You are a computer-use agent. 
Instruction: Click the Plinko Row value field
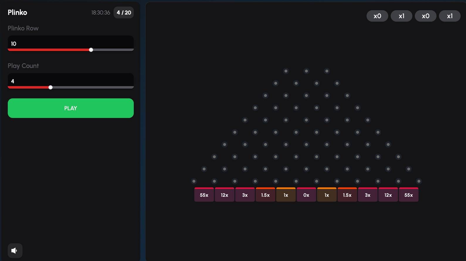click(70, 44)
